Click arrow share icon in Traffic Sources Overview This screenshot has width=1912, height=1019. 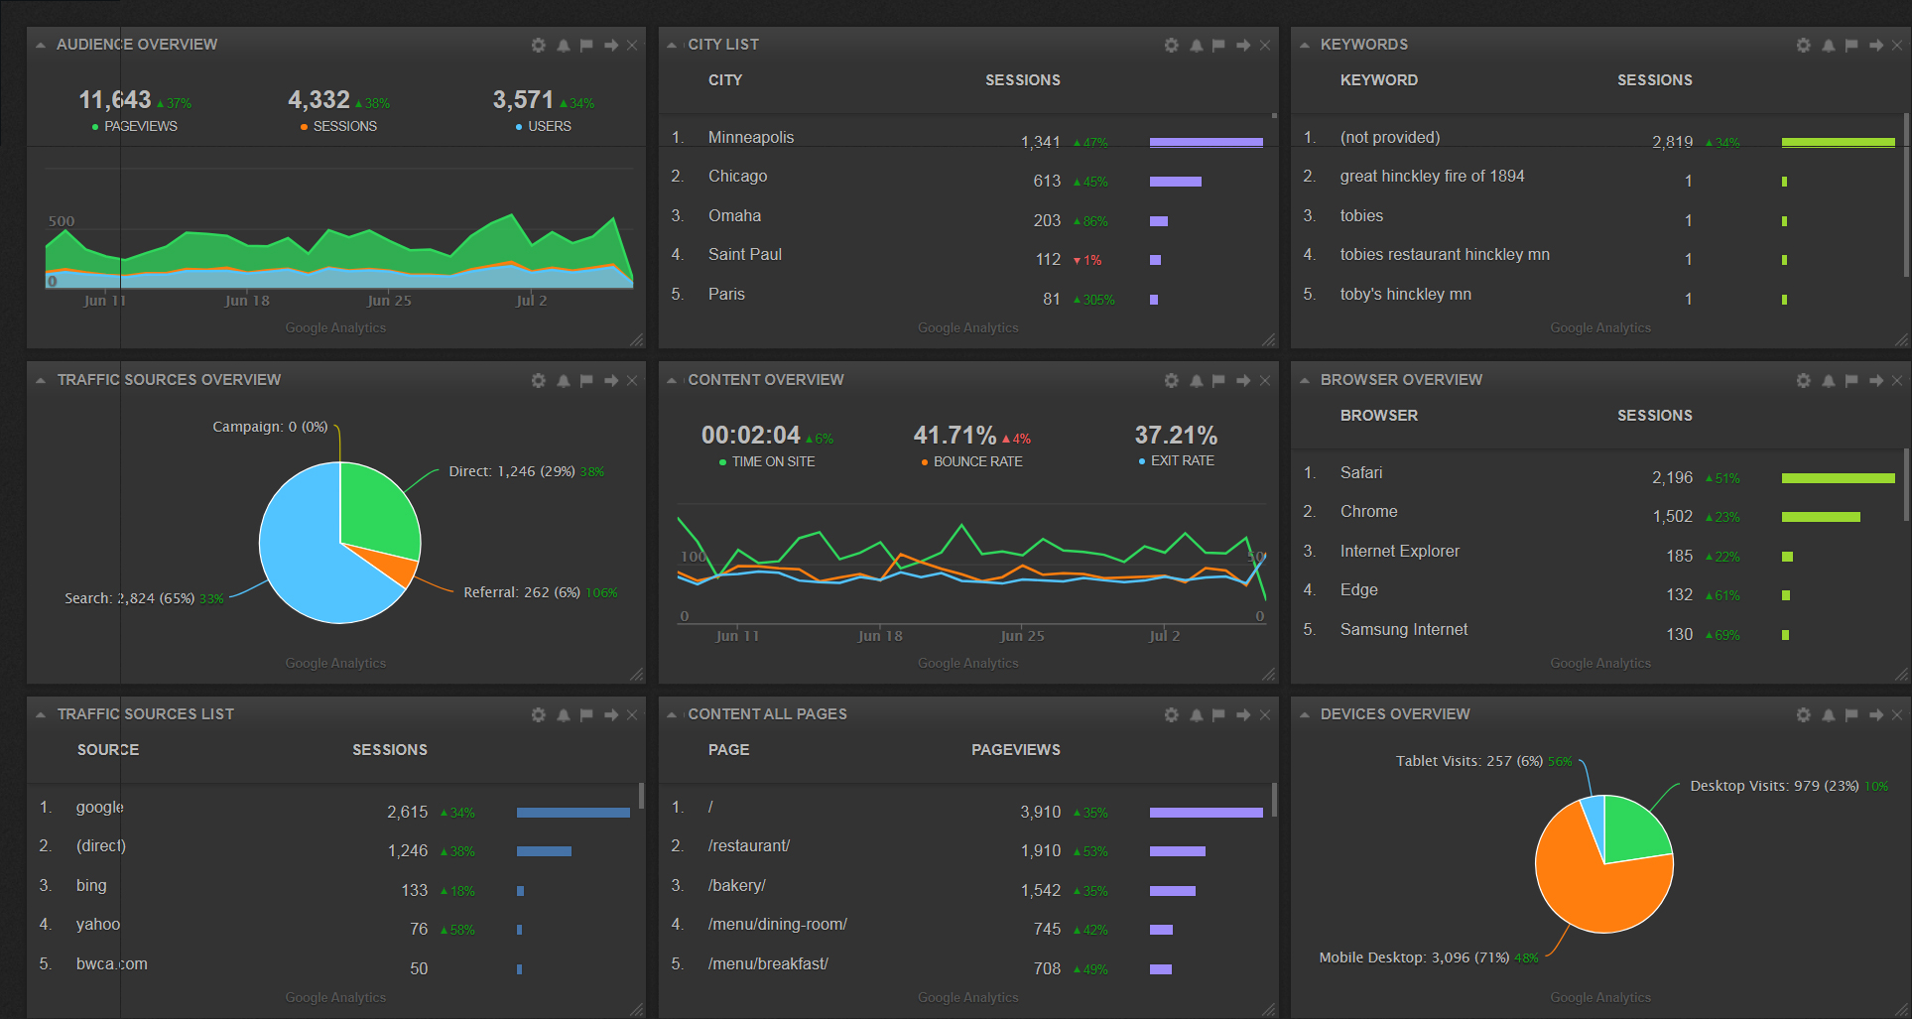click(x=611, y=381)
